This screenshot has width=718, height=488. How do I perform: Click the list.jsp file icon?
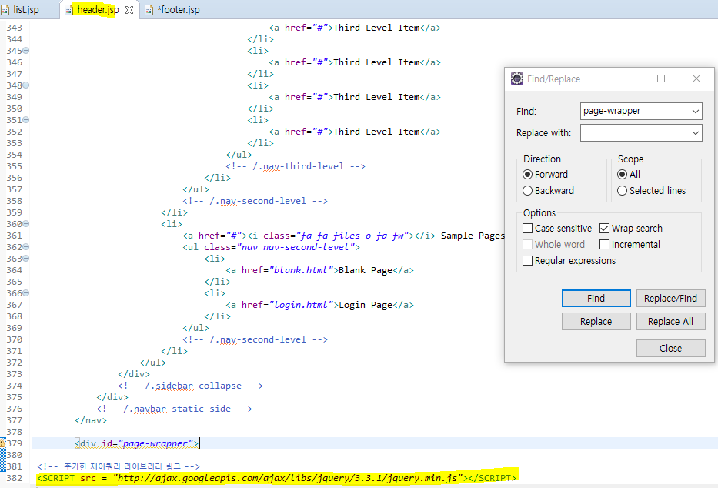tap(5, 10)
